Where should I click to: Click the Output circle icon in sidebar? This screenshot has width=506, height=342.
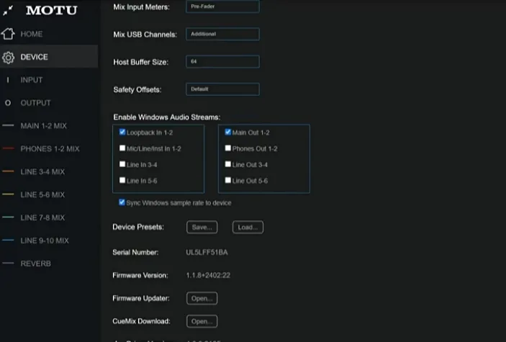coord(9,103)
